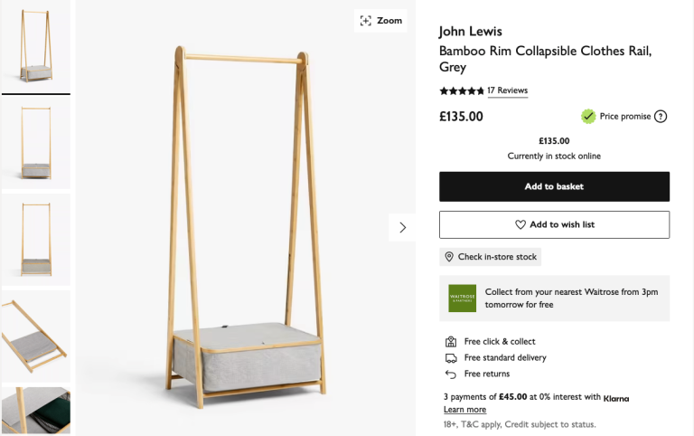Screen dimensions: 694x436
Task: Select the third clothes rail thumbnail
Action: pos(35,239)
